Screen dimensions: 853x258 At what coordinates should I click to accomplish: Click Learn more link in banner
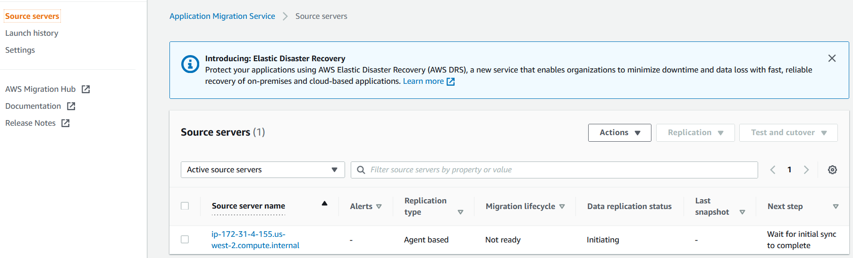click(423, 81)
